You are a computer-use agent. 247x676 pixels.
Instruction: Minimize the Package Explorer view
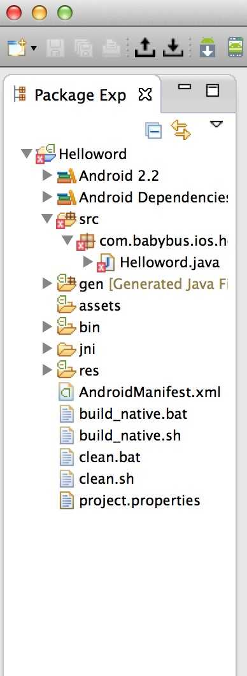185,87
